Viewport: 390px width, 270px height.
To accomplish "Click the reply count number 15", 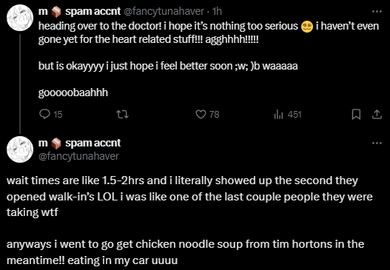I will 58,115.
